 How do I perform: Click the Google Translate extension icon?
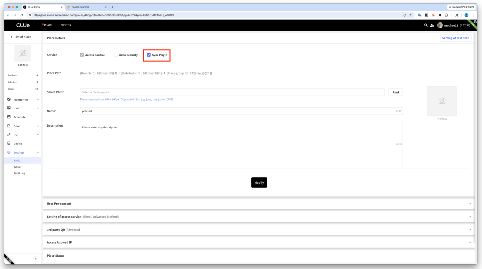420,15
